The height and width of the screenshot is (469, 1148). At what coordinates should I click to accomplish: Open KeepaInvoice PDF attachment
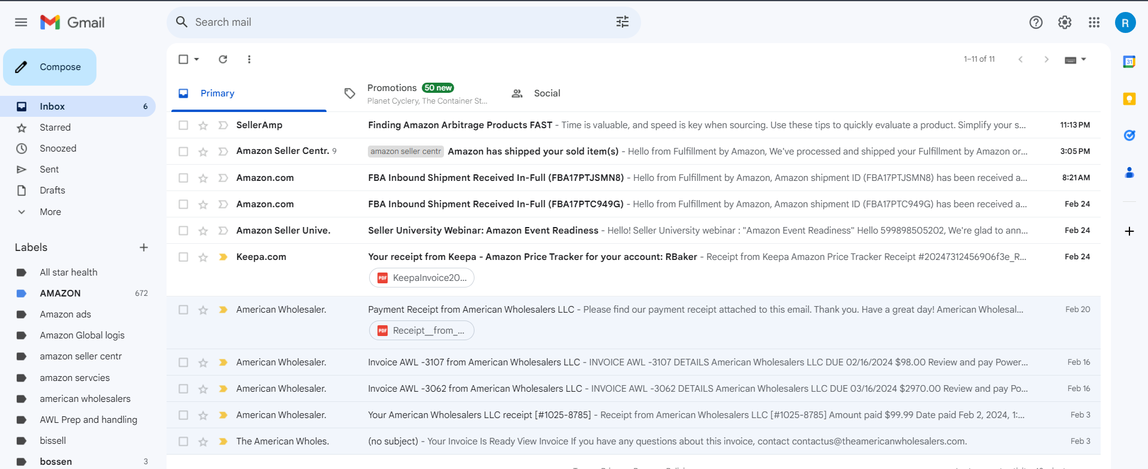click(x=422, y=278)
